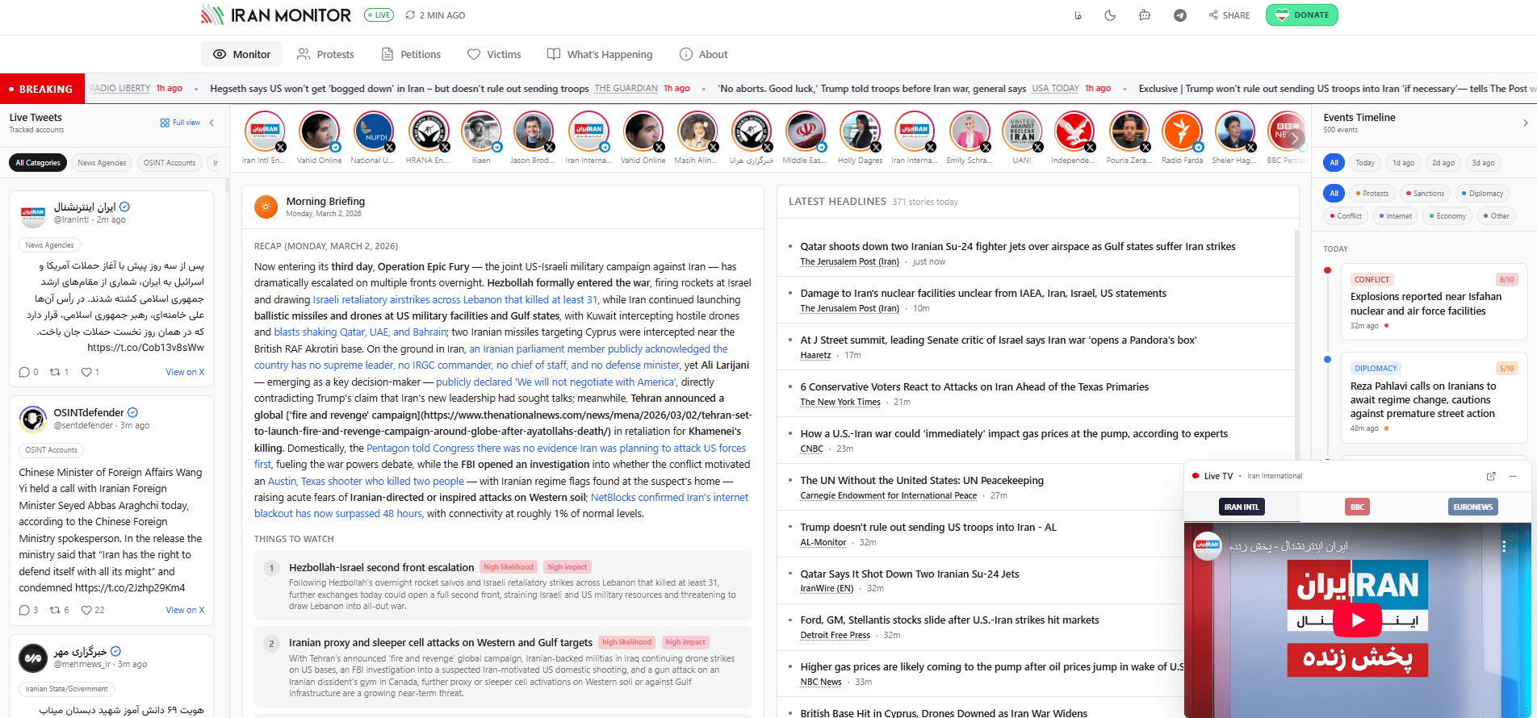Switch to the Petitions tab
Screen dimensions: 1537x718
tap(411, 54)
